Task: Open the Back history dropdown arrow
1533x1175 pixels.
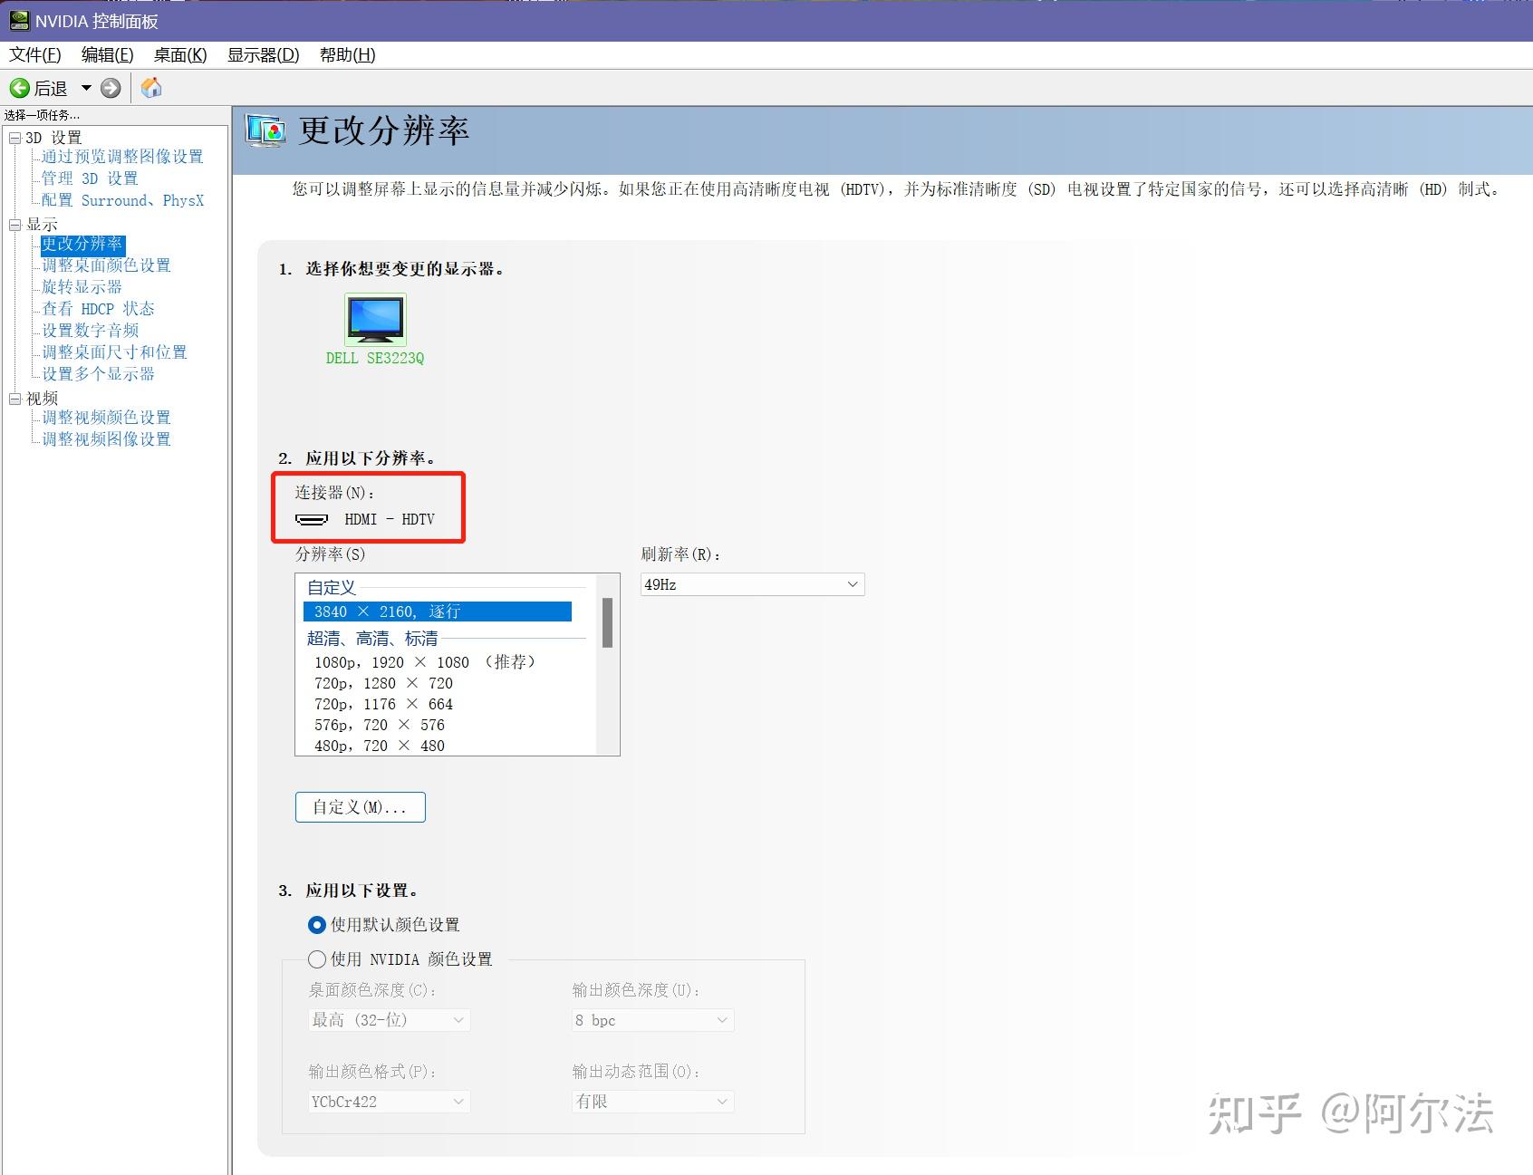Action: click(86, 88)
